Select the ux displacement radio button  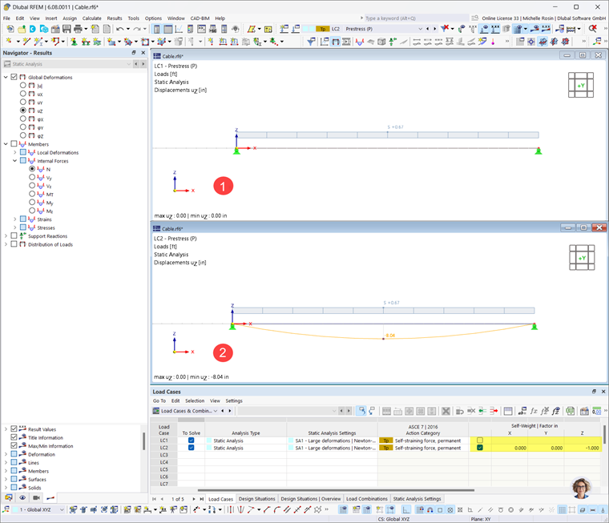point(23,94)
